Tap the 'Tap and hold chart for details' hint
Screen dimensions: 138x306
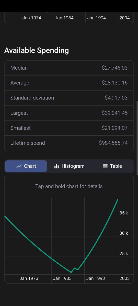pos(69,186)
